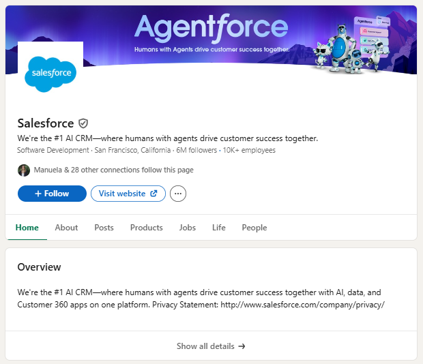Image resolution: width=423 pixels, height=364 pixels.
Task: View the Jobs tab
Action: (188, 228)
